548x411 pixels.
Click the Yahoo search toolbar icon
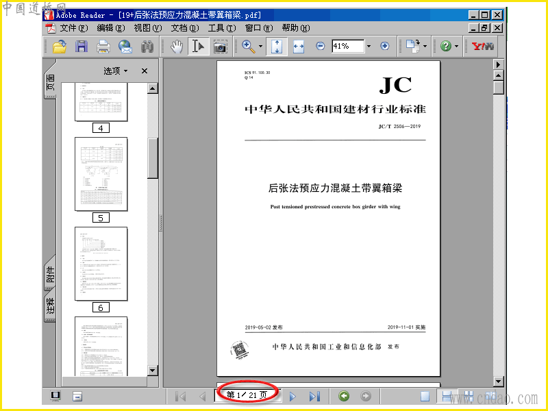click(x=483, y=46)
